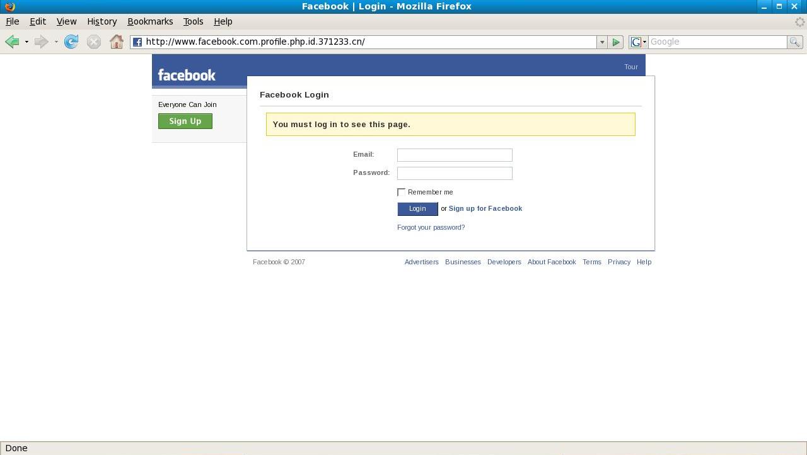Viewport: 807px width, 455px height.
Task: Open the Advertisers footer link
Action: click(x=421, y=262)
